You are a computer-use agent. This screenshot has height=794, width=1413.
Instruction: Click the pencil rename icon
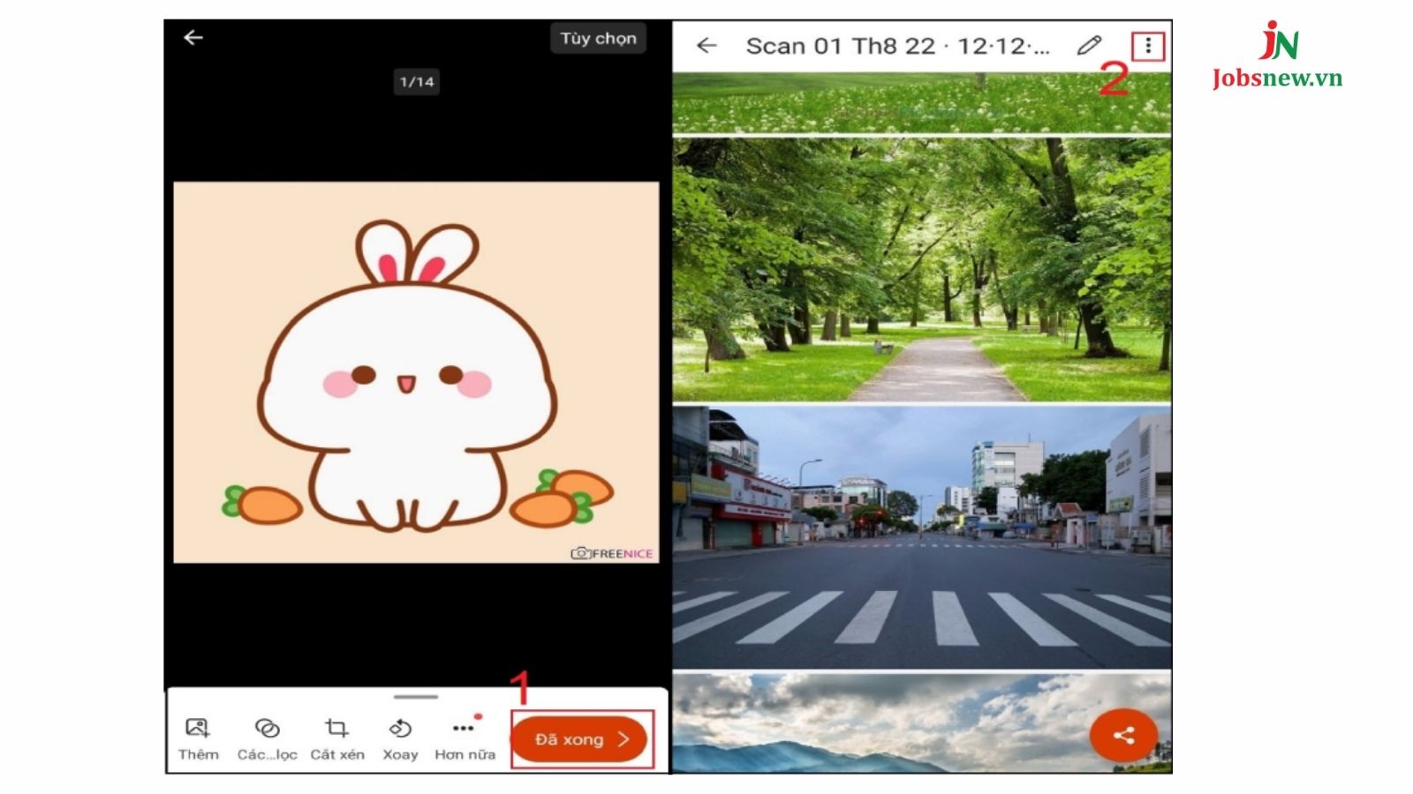(x=1089, y=46)
